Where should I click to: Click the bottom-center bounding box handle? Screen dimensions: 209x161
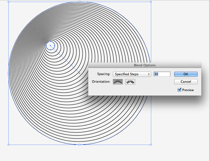tap(79, 144)
